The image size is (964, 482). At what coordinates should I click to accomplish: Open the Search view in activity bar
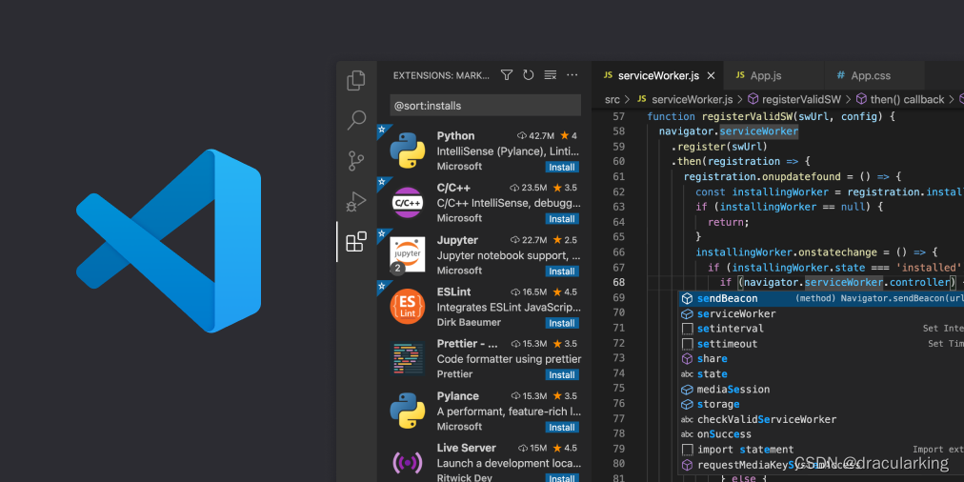click(356, 120)
